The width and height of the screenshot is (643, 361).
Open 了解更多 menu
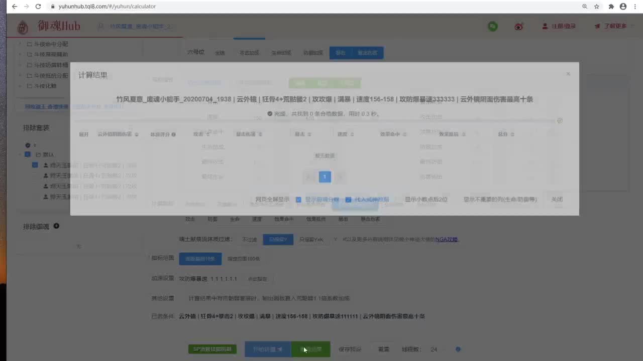tap(610, 26)
